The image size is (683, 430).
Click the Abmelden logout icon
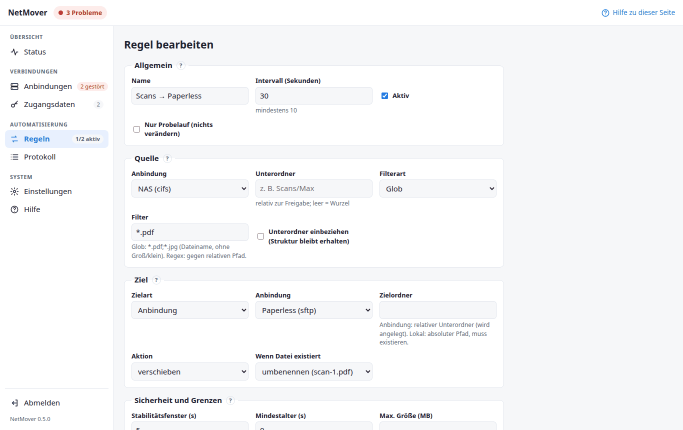tap(14, 403)
